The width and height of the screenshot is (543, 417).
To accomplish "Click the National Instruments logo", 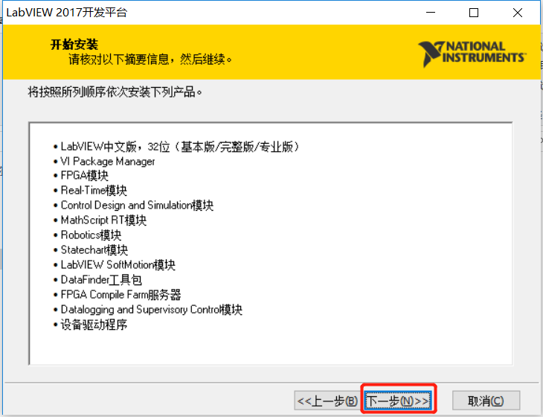I will click(x=472, y=53).
